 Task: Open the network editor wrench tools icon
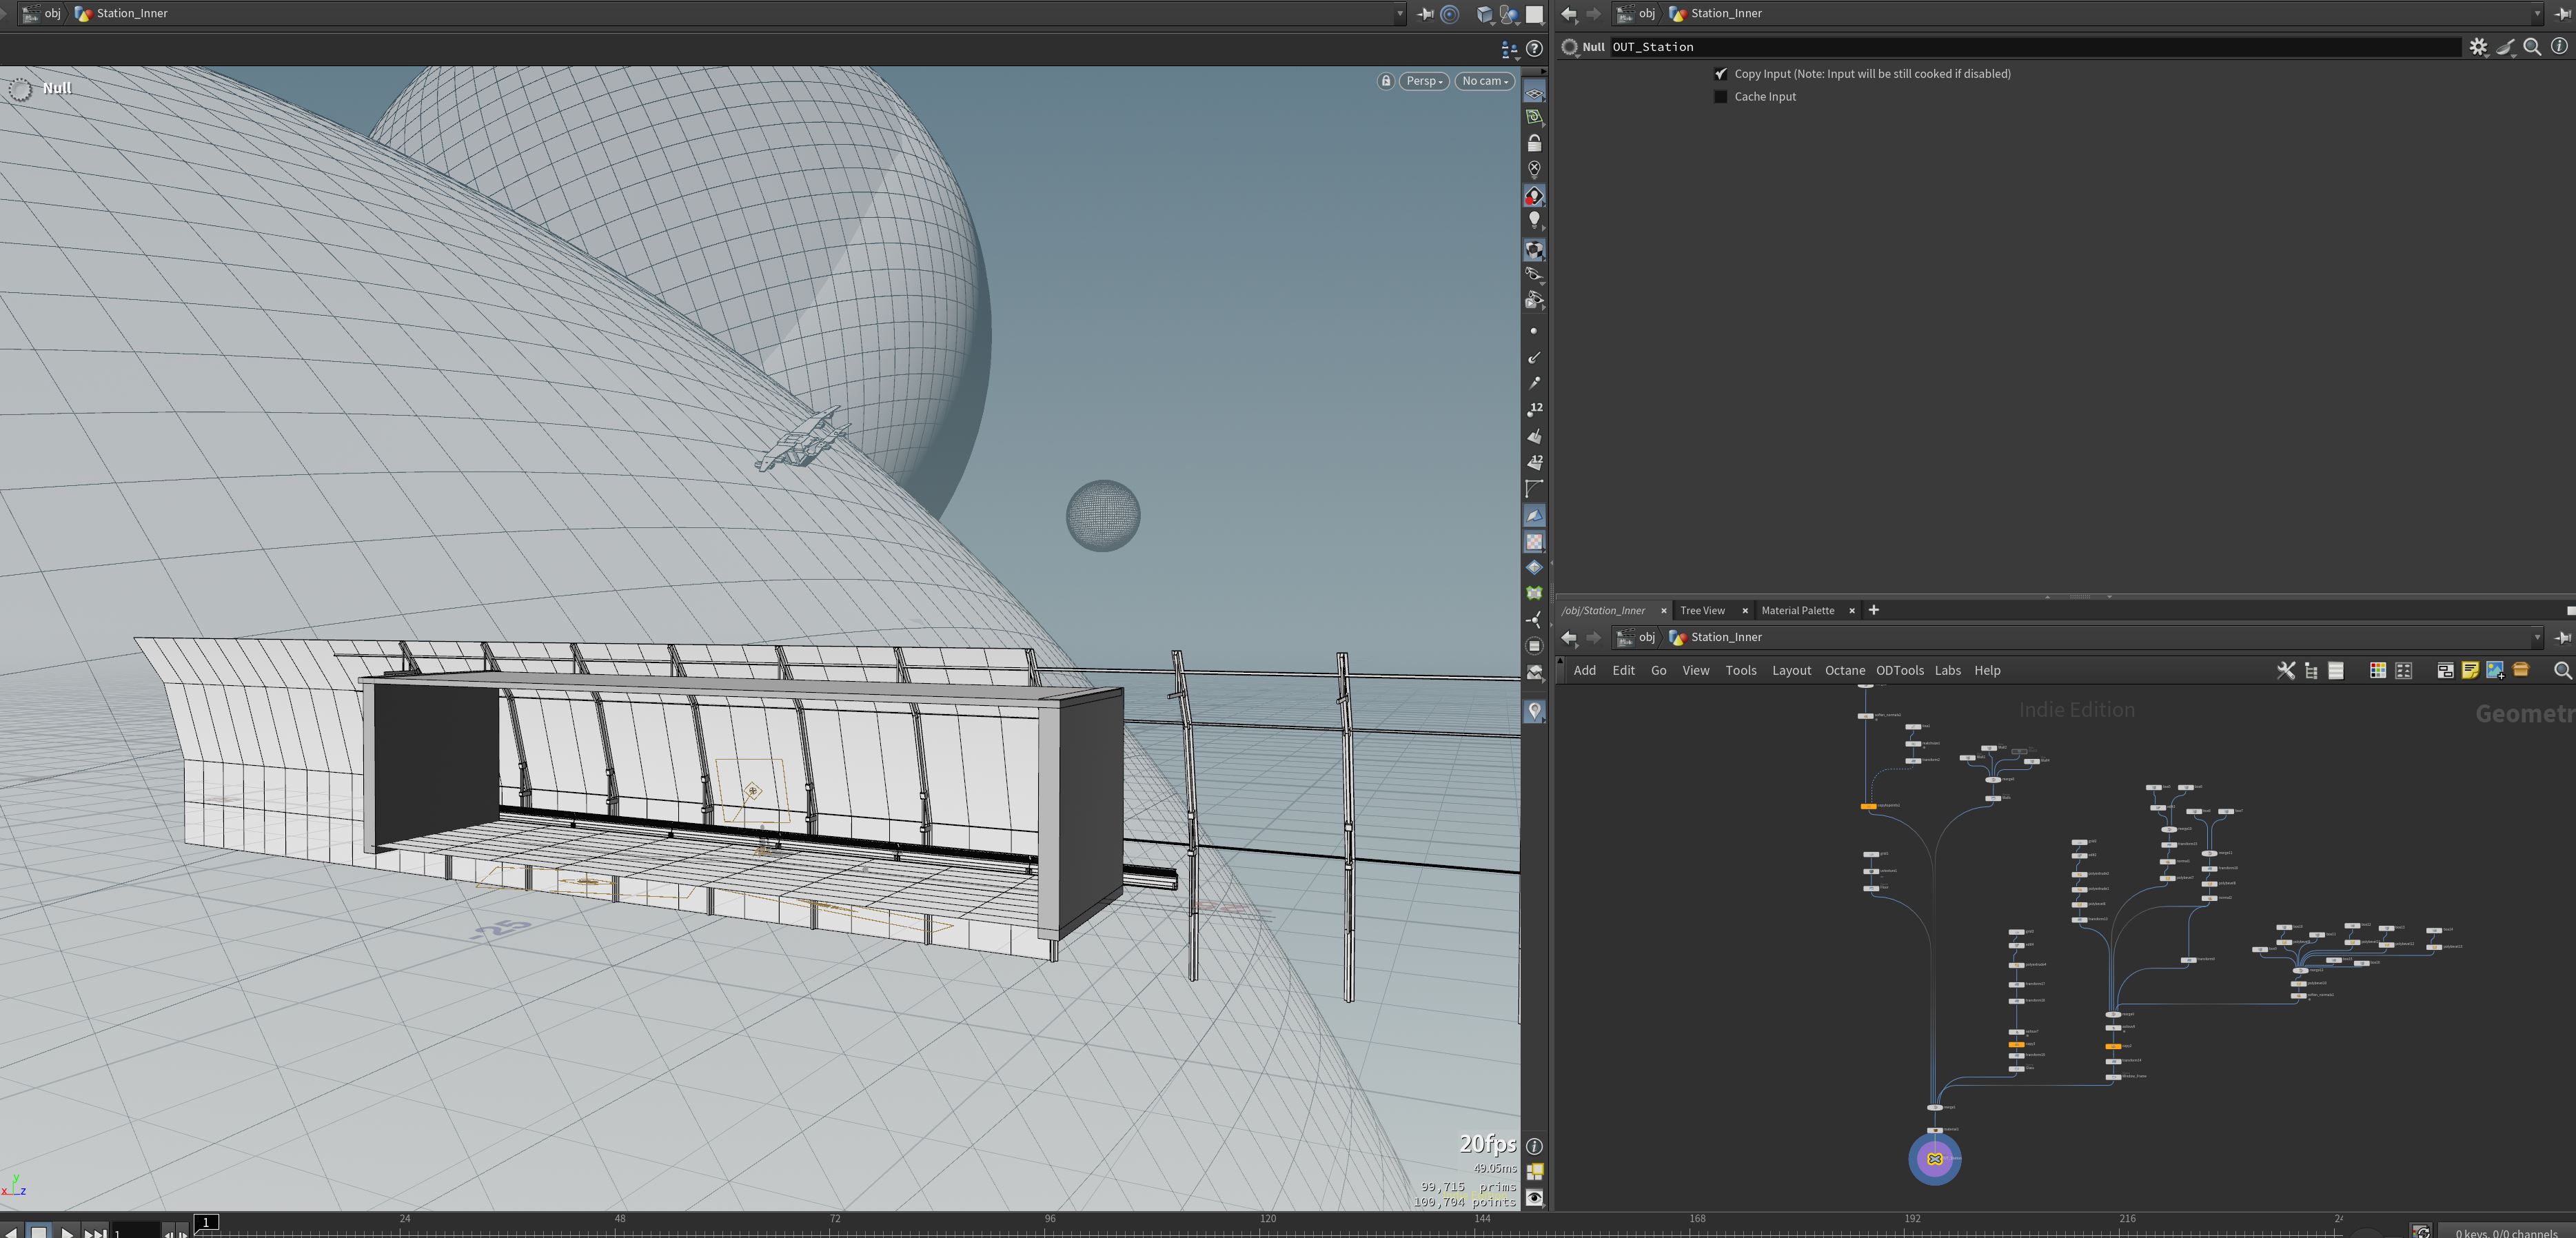point(2285,670)
